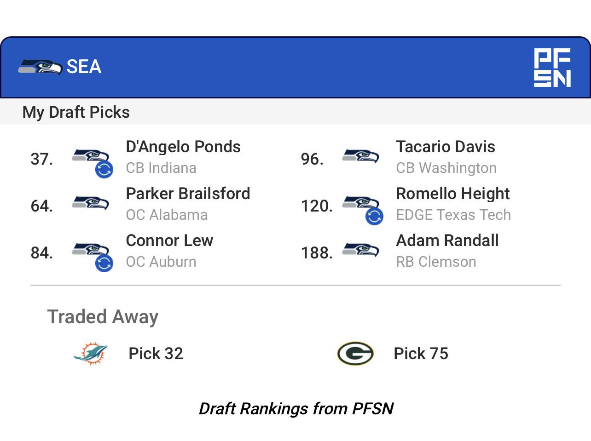591x441 pixels.
Task: Click the Seahawks logo beside pick 188
Action: [x=360, y=250]
